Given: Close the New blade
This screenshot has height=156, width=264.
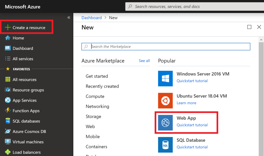Looking at the screenshot, I should 259,27.
